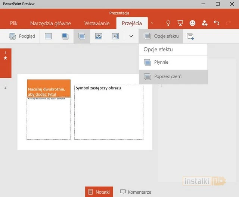Select the second transition effect in gallery
239x197 pixels.
[x=65, y=36]
